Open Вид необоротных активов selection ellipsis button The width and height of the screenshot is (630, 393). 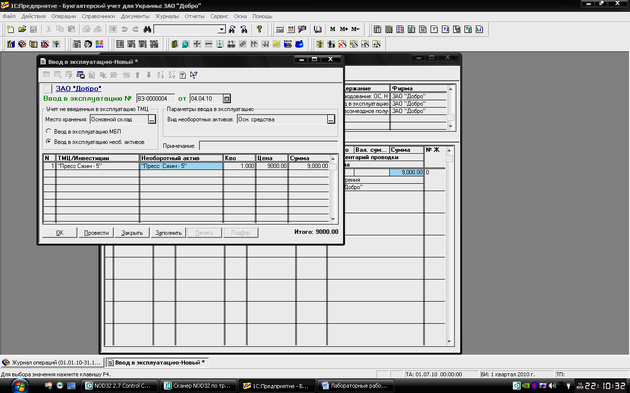[x=331, y=119]
